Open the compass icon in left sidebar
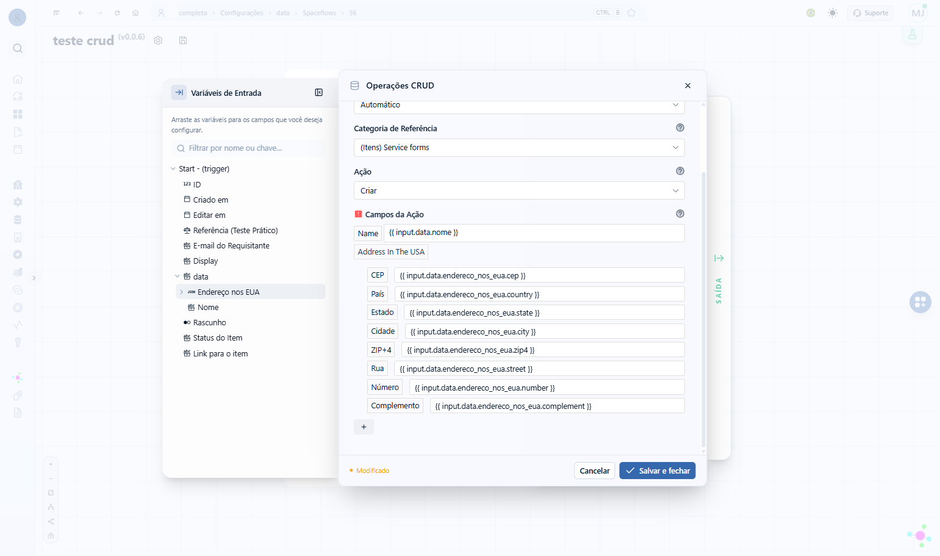 pos(18,255)
